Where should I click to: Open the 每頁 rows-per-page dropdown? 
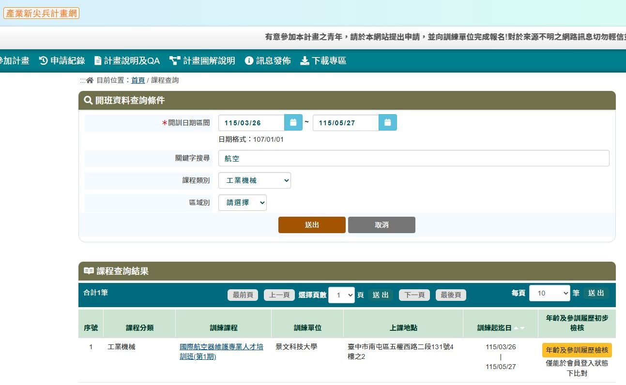(x=550, y=293)
